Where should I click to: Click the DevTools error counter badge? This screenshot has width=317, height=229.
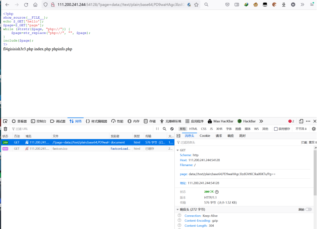291,121
